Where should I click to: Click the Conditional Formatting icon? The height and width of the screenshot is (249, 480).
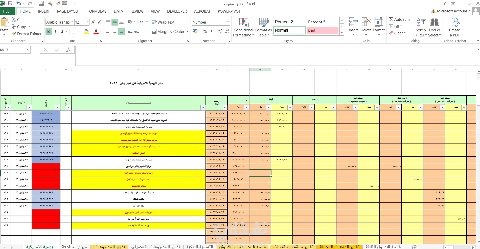(x=243, y=23)
